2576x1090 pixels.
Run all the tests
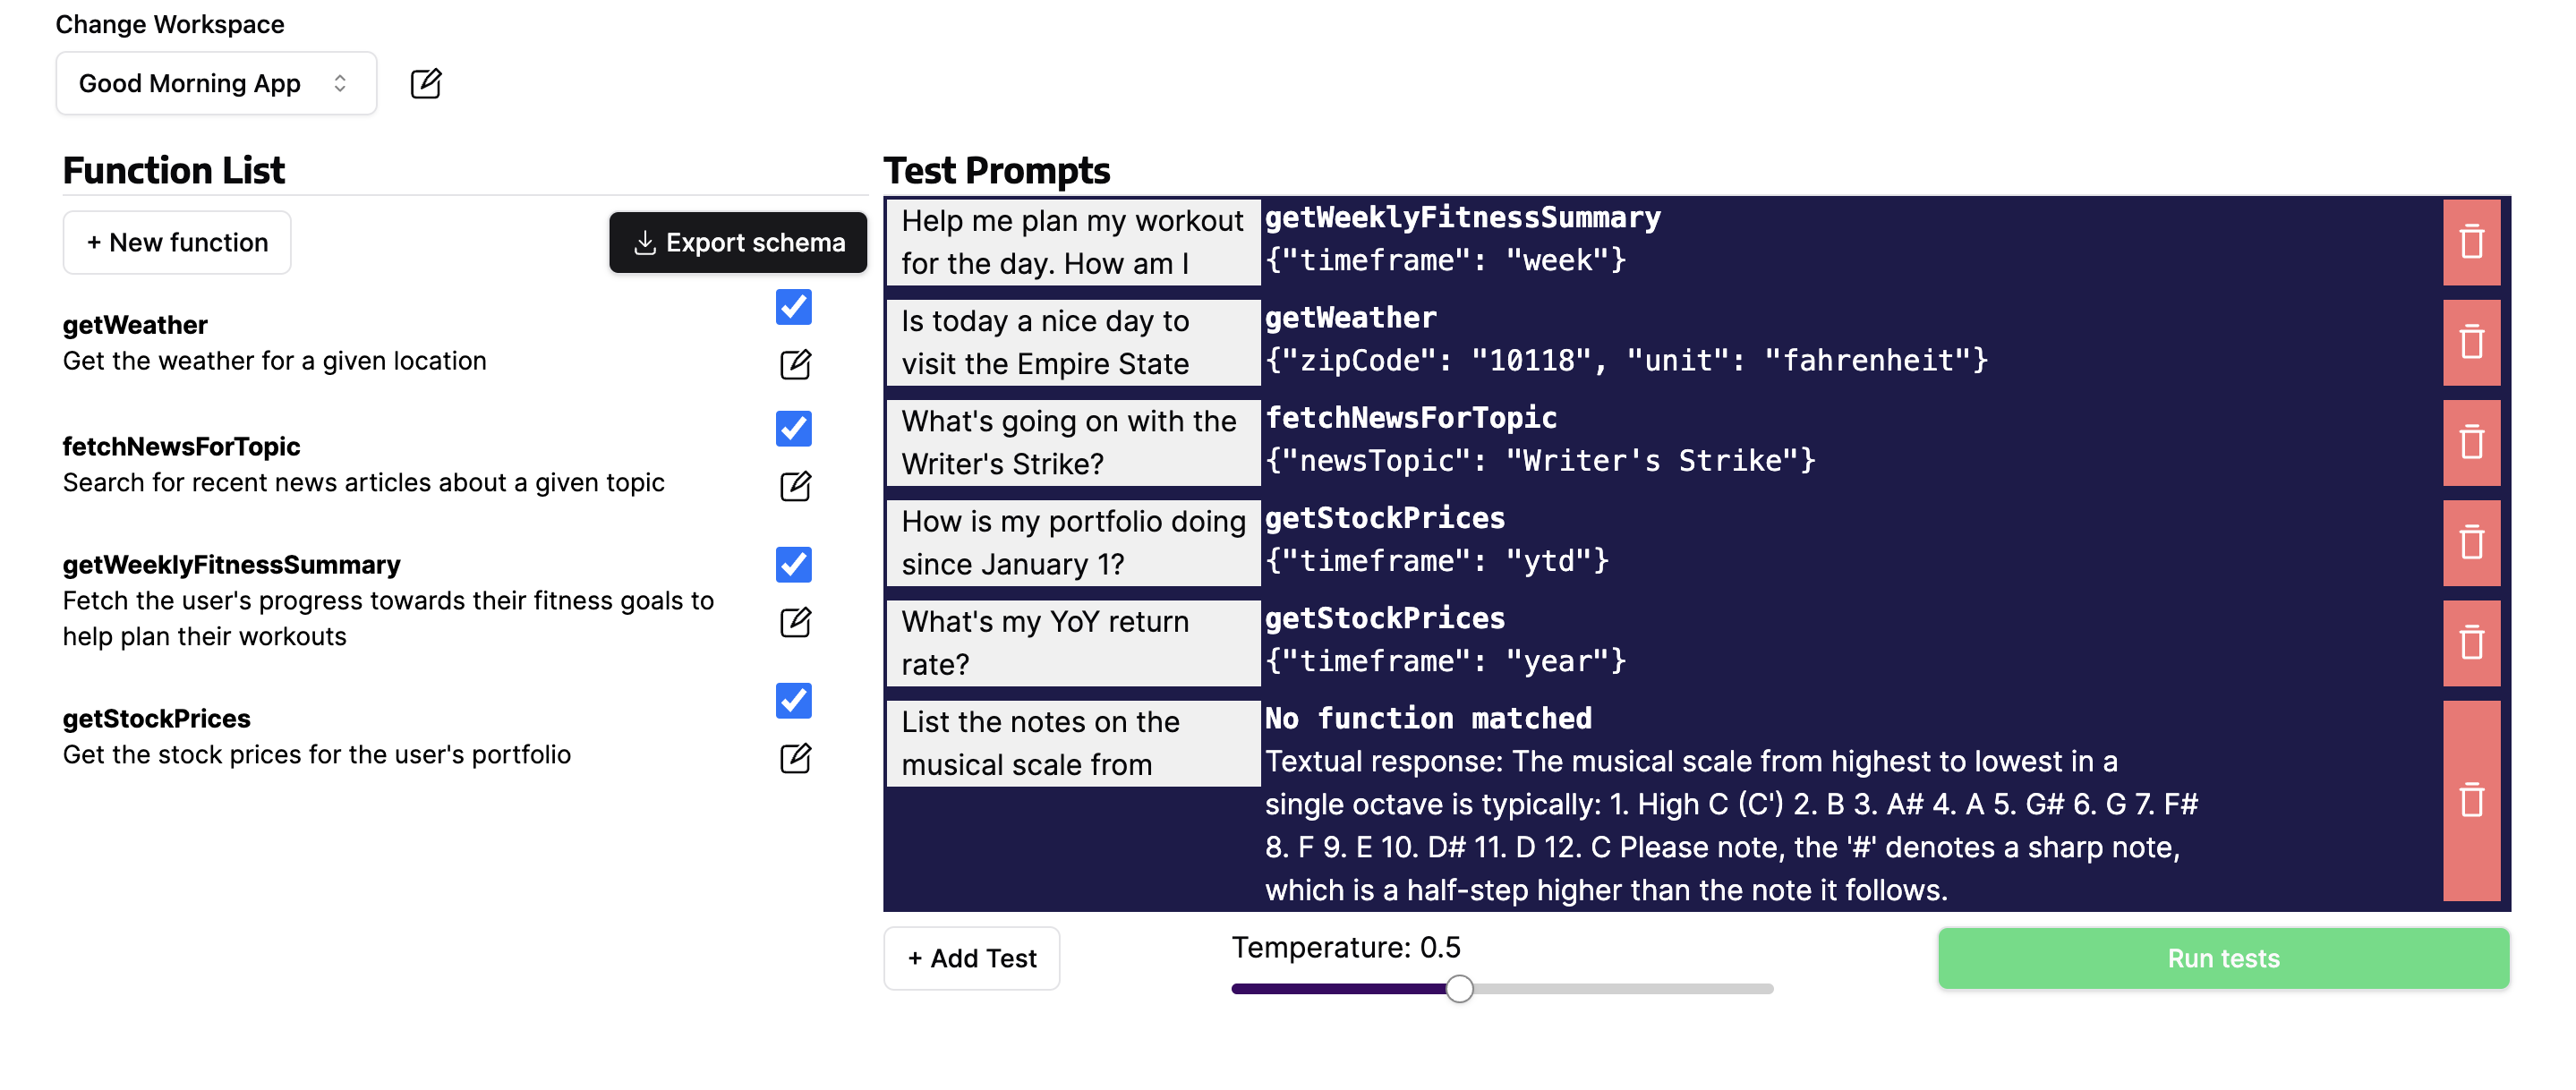[x=2222, y=958]
